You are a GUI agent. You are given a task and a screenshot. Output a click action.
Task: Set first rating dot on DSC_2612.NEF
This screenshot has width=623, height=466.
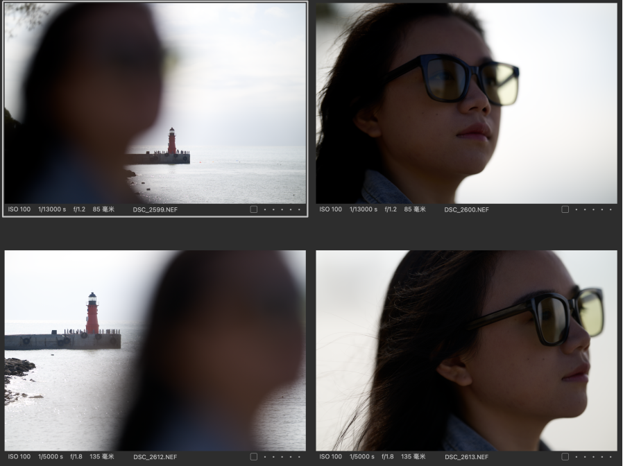point(264,457)
